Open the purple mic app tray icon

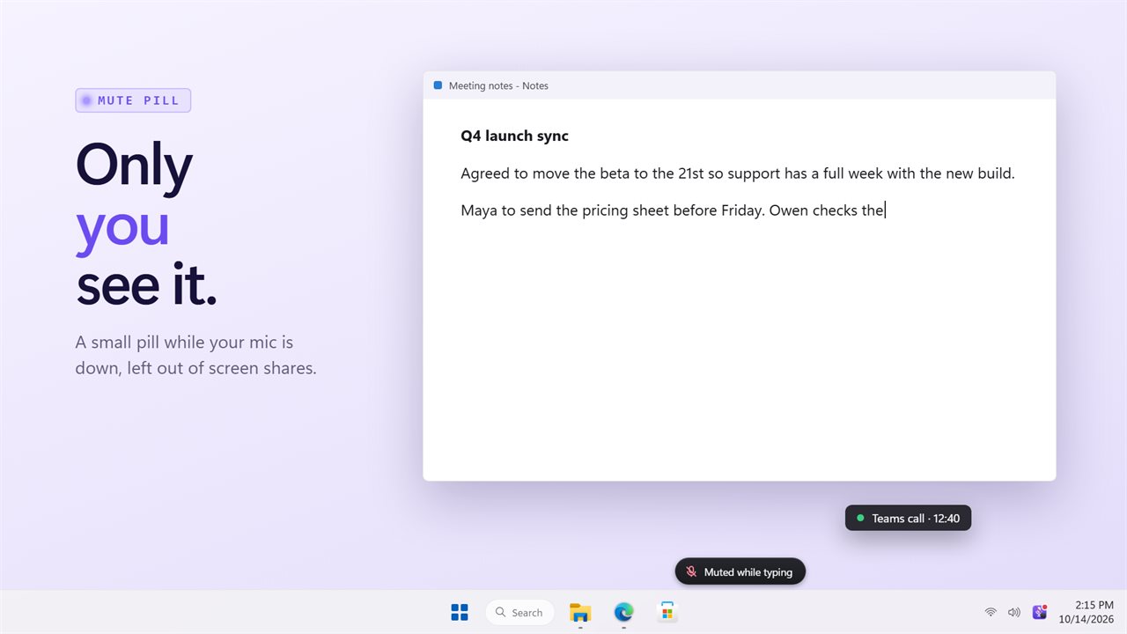click(1040, 612)
